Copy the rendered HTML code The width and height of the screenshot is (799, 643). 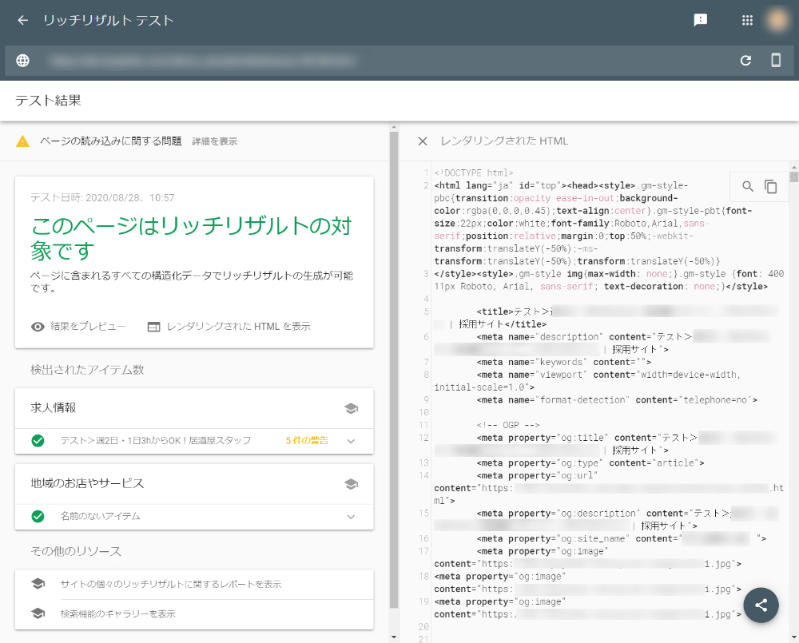(770, 186)
